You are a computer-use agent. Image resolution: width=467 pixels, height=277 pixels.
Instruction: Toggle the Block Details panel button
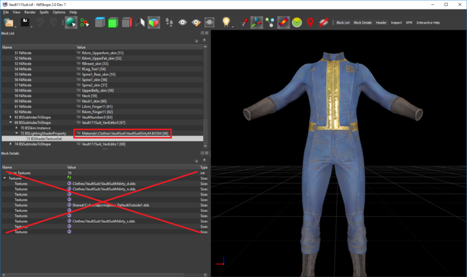363,22
